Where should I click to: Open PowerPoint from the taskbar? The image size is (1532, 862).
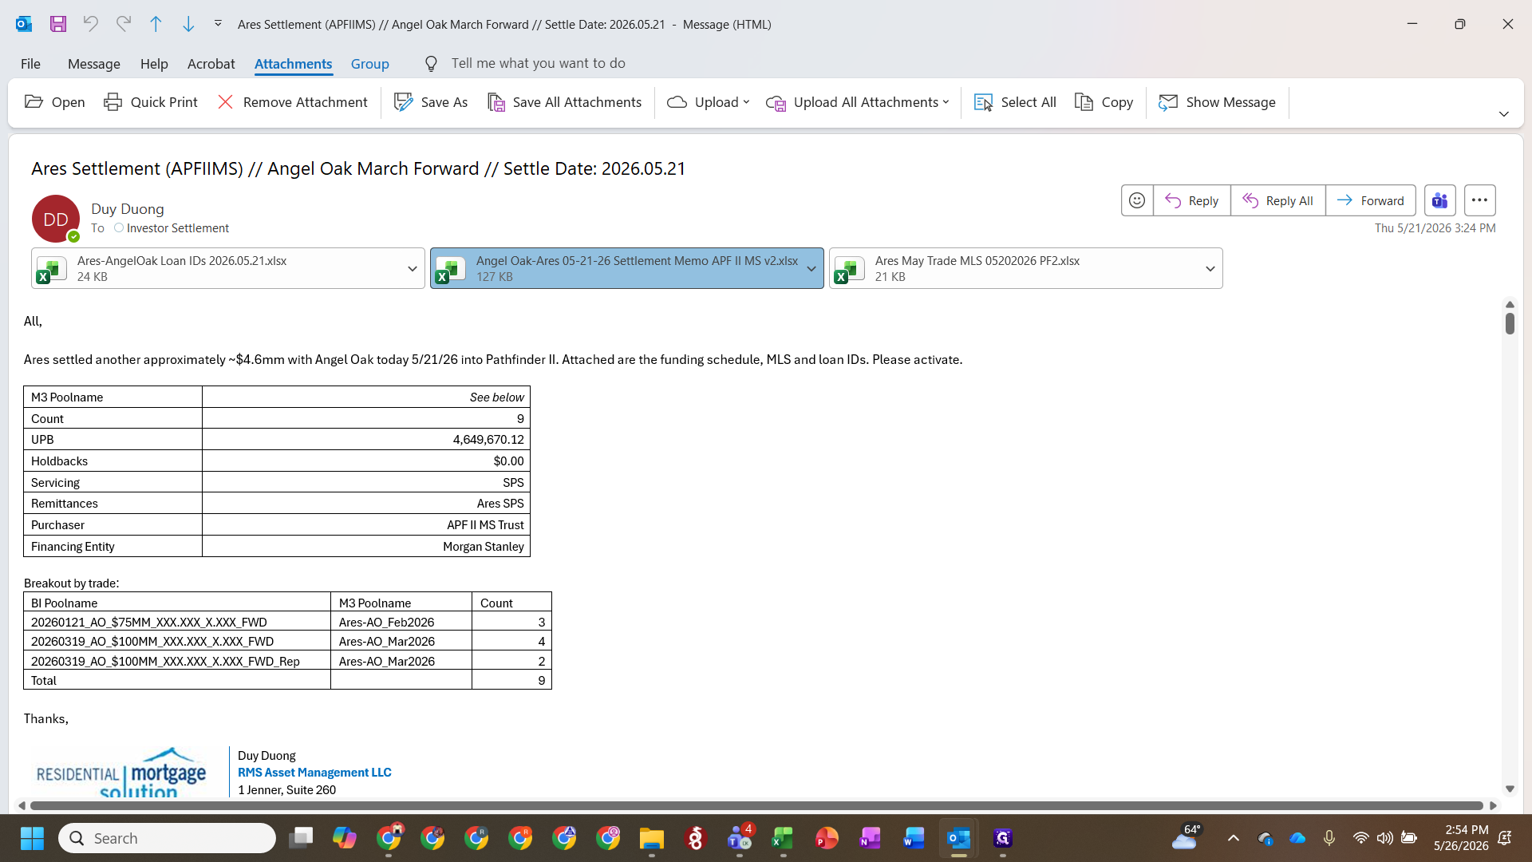pos(827,838)
